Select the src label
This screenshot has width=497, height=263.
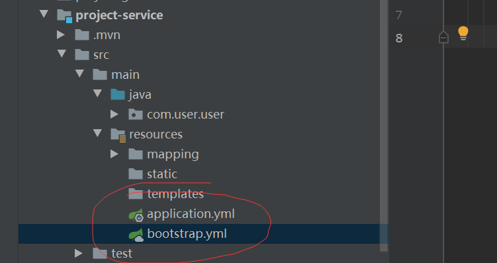pos(101,55)
